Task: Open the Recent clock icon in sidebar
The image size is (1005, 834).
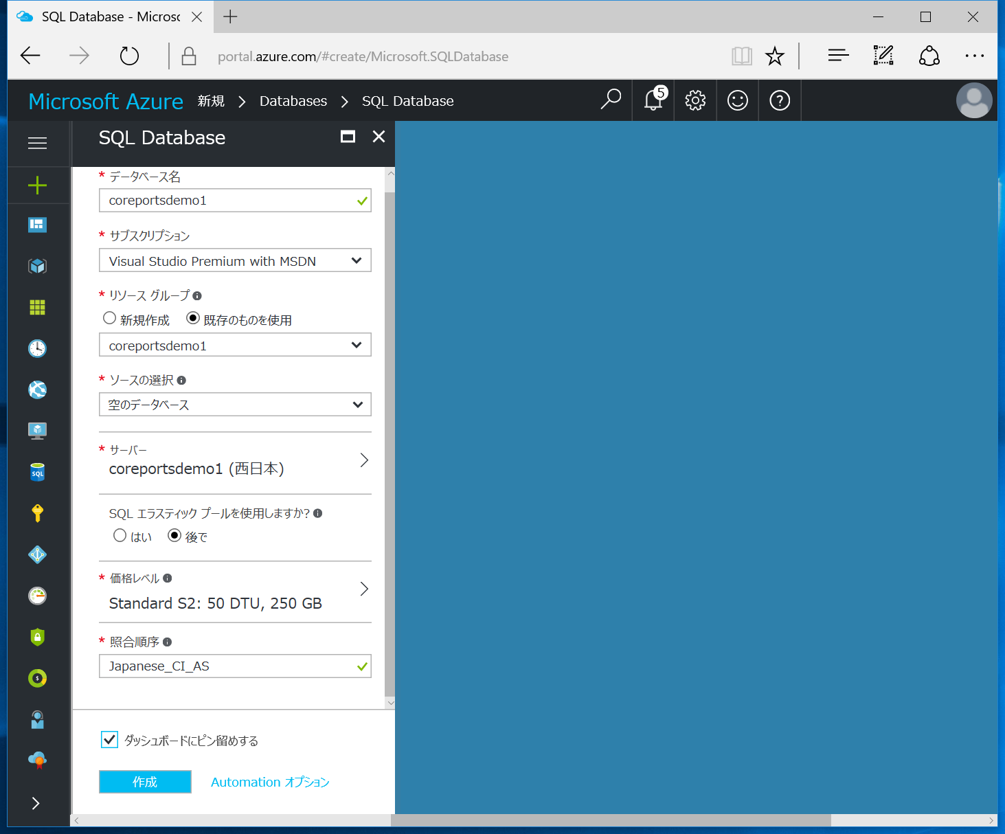Action: click(37, 348)
